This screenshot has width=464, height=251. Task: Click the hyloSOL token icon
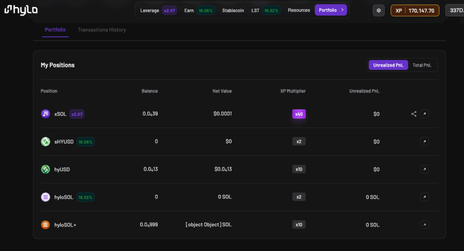[x=45, y=197]
